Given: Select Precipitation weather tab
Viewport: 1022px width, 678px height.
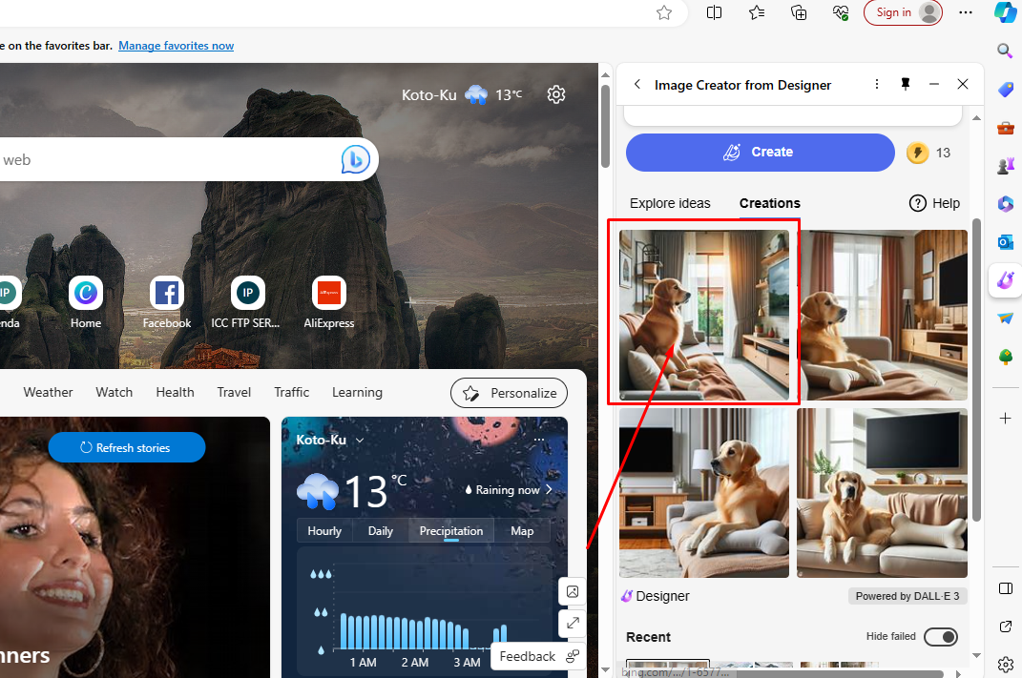Looking at the screenshot, I should point(451,531).
